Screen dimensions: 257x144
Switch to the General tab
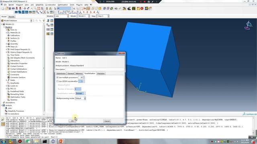click(71, 74)
